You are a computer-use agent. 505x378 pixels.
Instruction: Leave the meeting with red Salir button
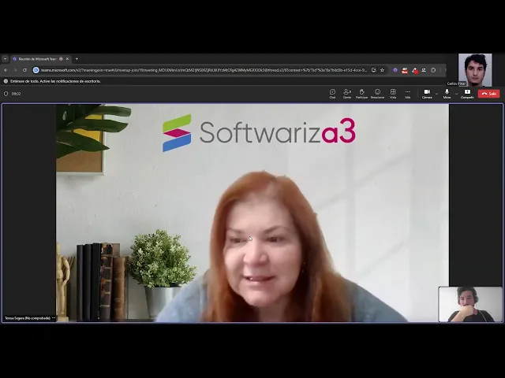pos(488,94)
